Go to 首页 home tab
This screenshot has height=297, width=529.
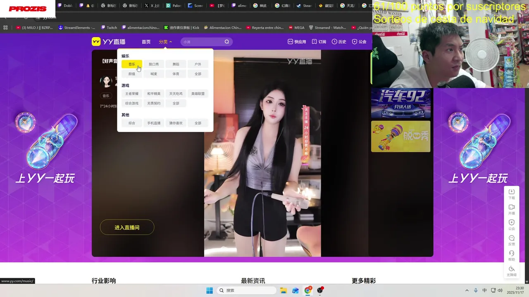(x=146, y=42)
